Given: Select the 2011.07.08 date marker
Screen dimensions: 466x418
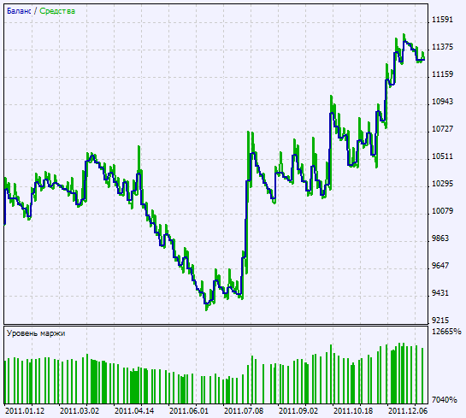Looking at the screenshot, I should (244, 411).
